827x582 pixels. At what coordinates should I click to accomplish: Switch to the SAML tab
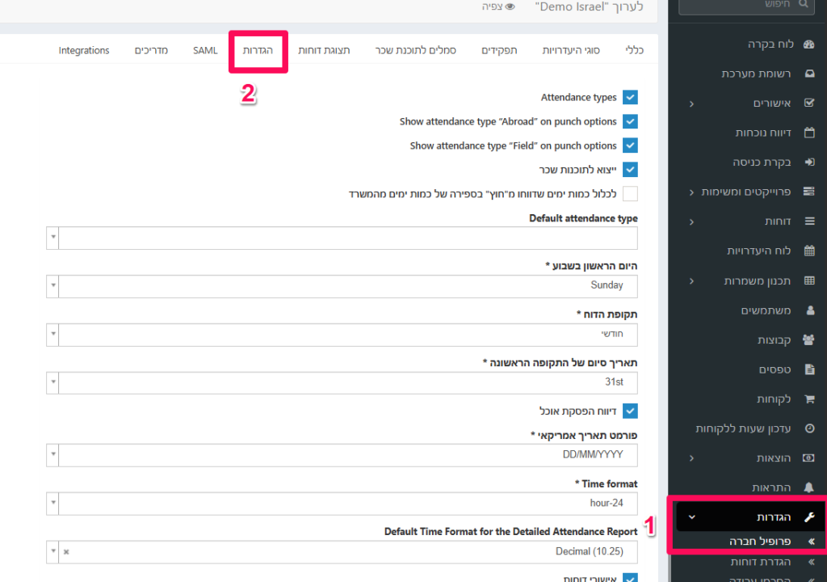205,51
